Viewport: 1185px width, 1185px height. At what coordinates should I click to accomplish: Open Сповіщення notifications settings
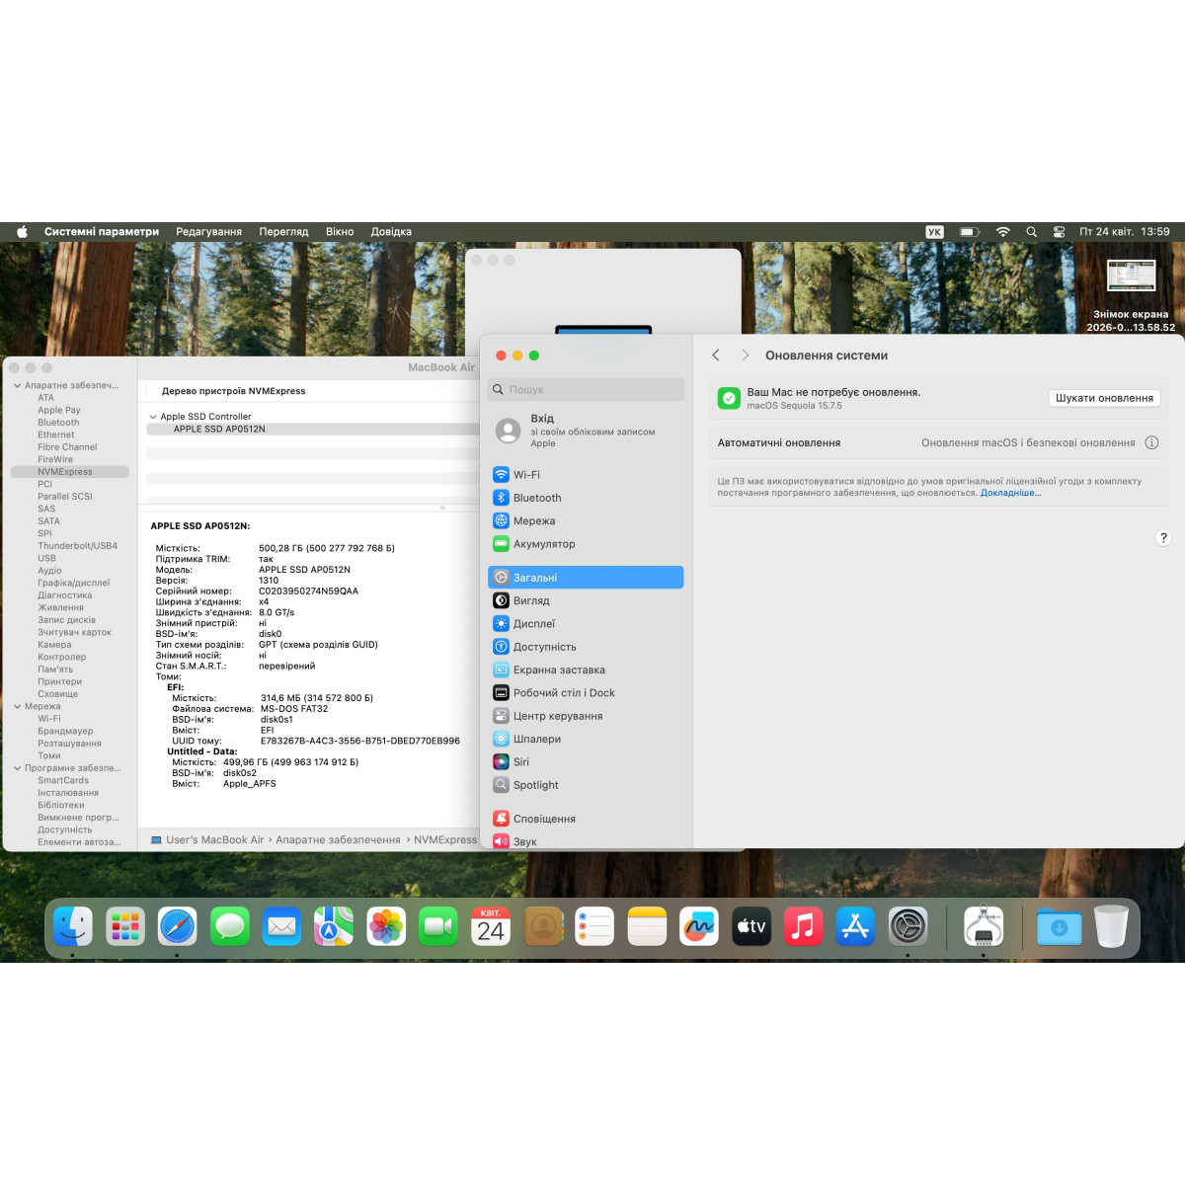pyautogui.click(x=586, y=819)
